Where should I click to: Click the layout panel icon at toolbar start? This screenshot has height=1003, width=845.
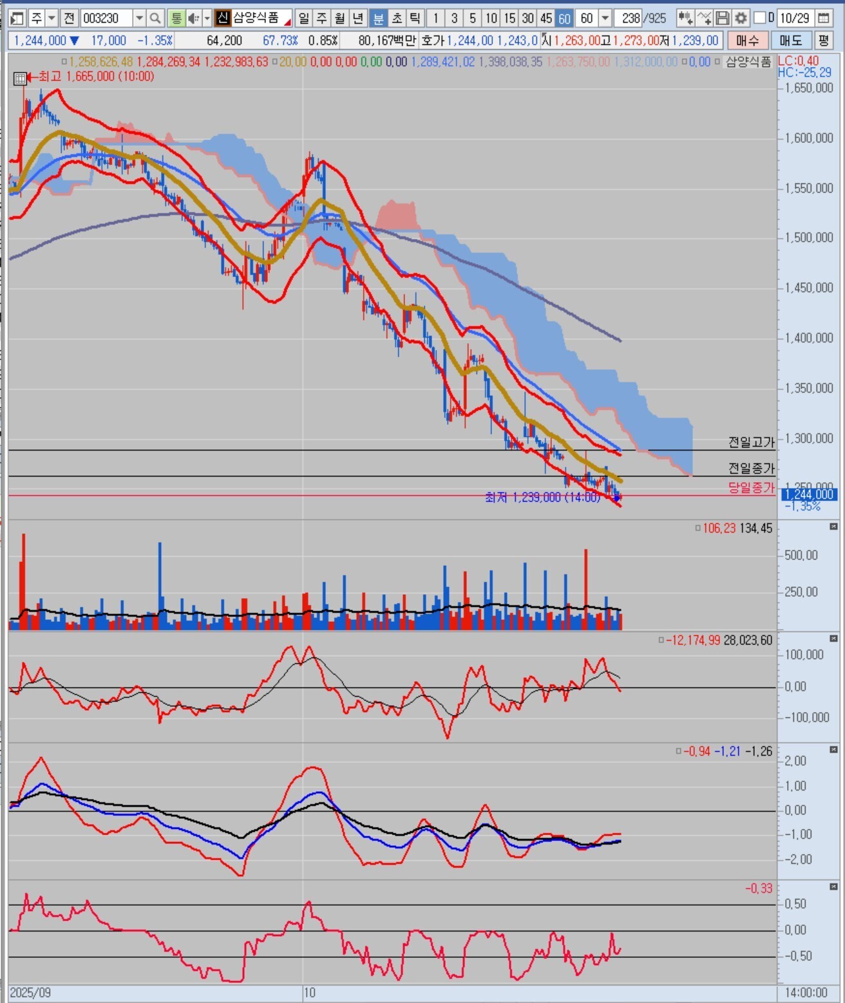(x=17, y=18)
